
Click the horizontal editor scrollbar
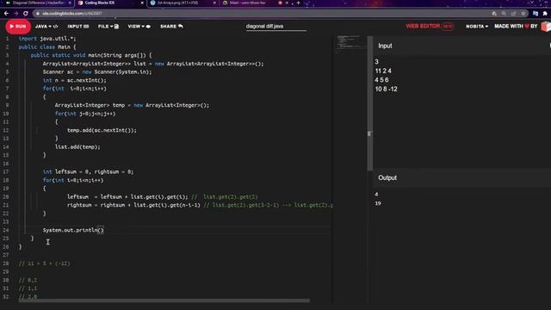click(x=164, y=301)
